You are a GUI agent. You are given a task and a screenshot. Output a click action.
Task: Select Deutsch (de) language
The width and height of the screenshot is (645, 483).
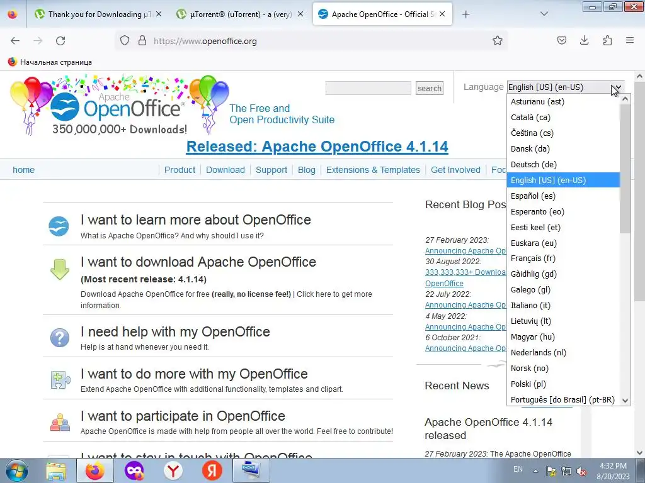[x=563, y=165]
